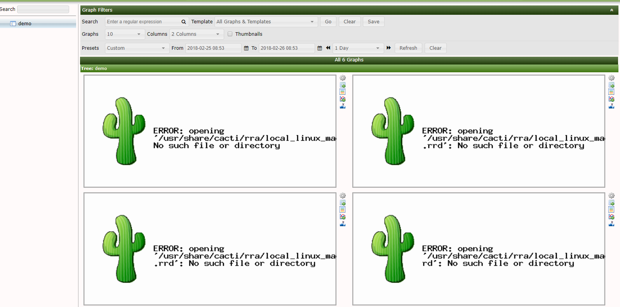This screenshot has width=620, height=307.
Task: Click spike kill icon for first graph
Action: click(343, 106)
